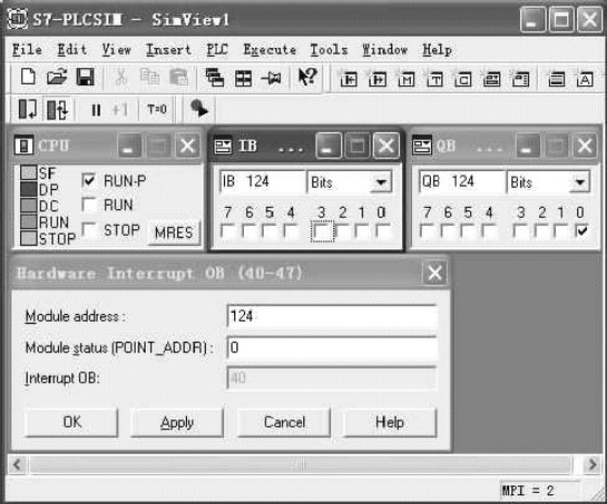Click the QB 124 address field
Image resolution: width=607 pixels, height=504 pixels.
coord(462,182)
